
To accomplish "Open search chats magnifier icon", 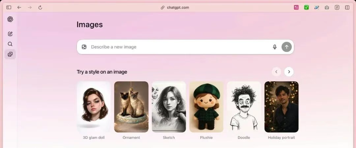I will 10,44.
